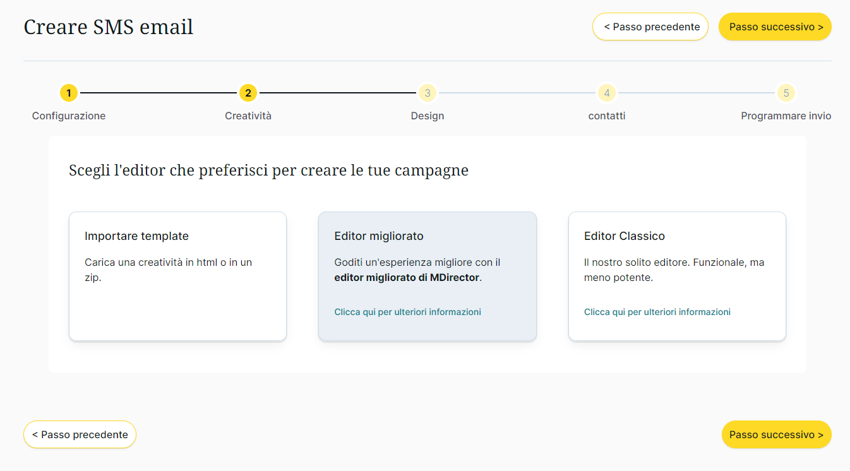850x471 pixels.
Task: Click the Creare SMS email page title
Action: click(109, 27)
